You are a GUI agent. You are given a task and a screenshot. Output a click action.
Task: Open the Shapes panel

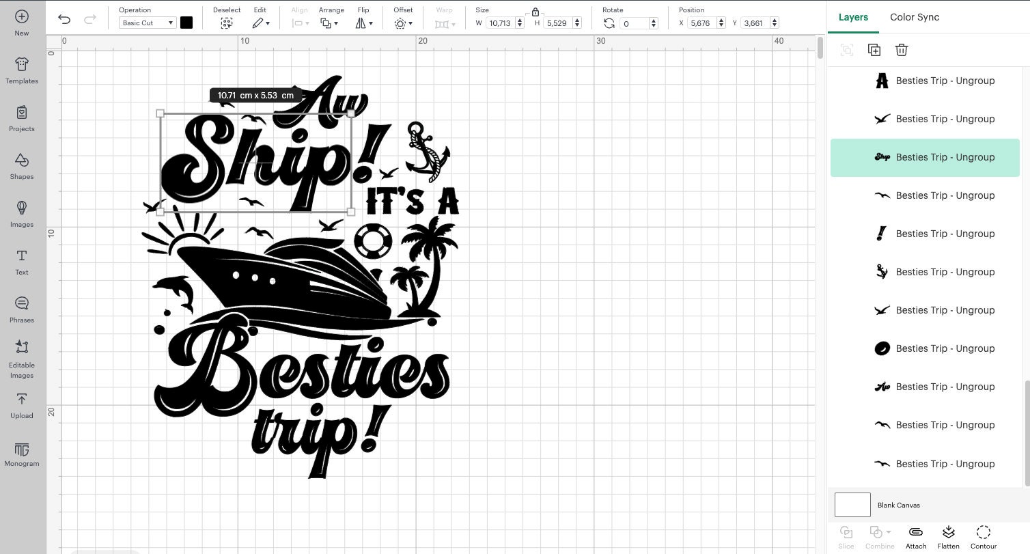(x=21, y=167)
